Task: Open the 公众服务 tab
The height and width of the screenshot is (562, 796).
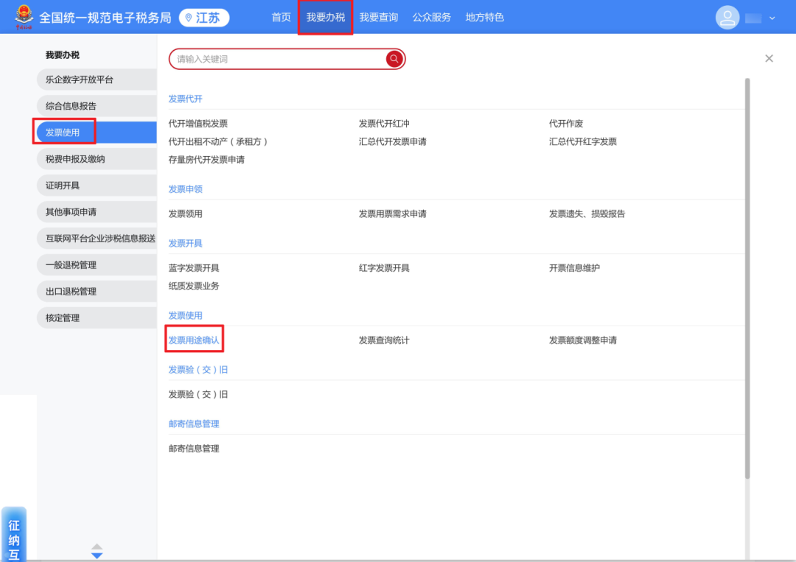Action: [431, 17]
